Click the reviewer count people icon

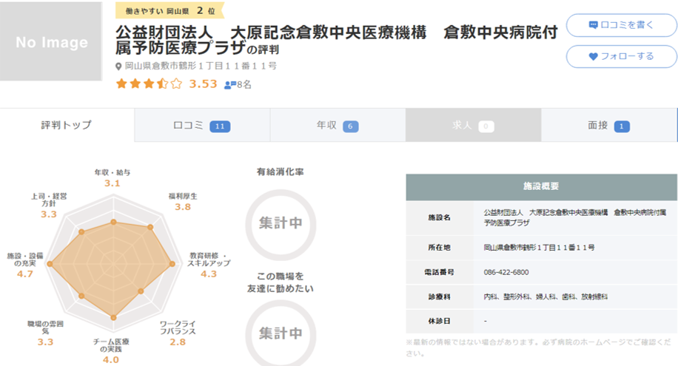coord(229,85)
